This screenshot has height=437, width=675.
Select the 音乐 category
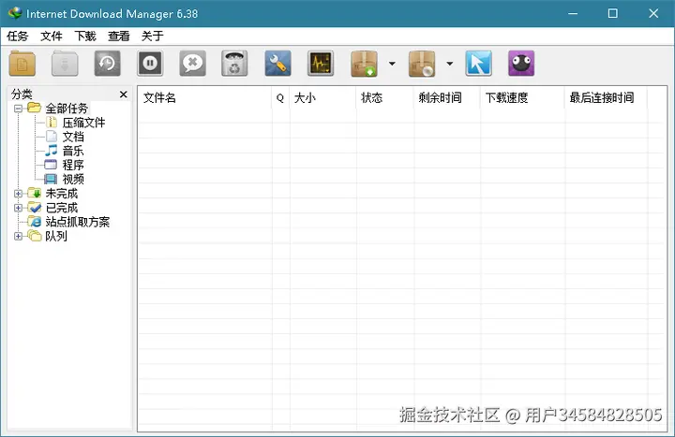[73, 151]
